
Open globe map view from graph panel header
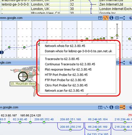coord(112,18)
